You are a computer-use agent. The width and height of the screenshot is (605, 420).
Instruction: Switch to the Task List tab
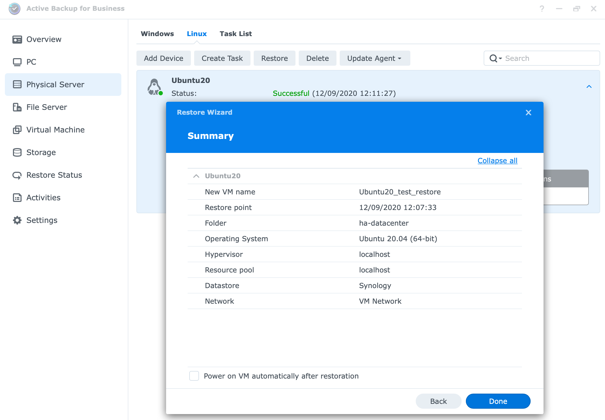click(x=236, y=34)
